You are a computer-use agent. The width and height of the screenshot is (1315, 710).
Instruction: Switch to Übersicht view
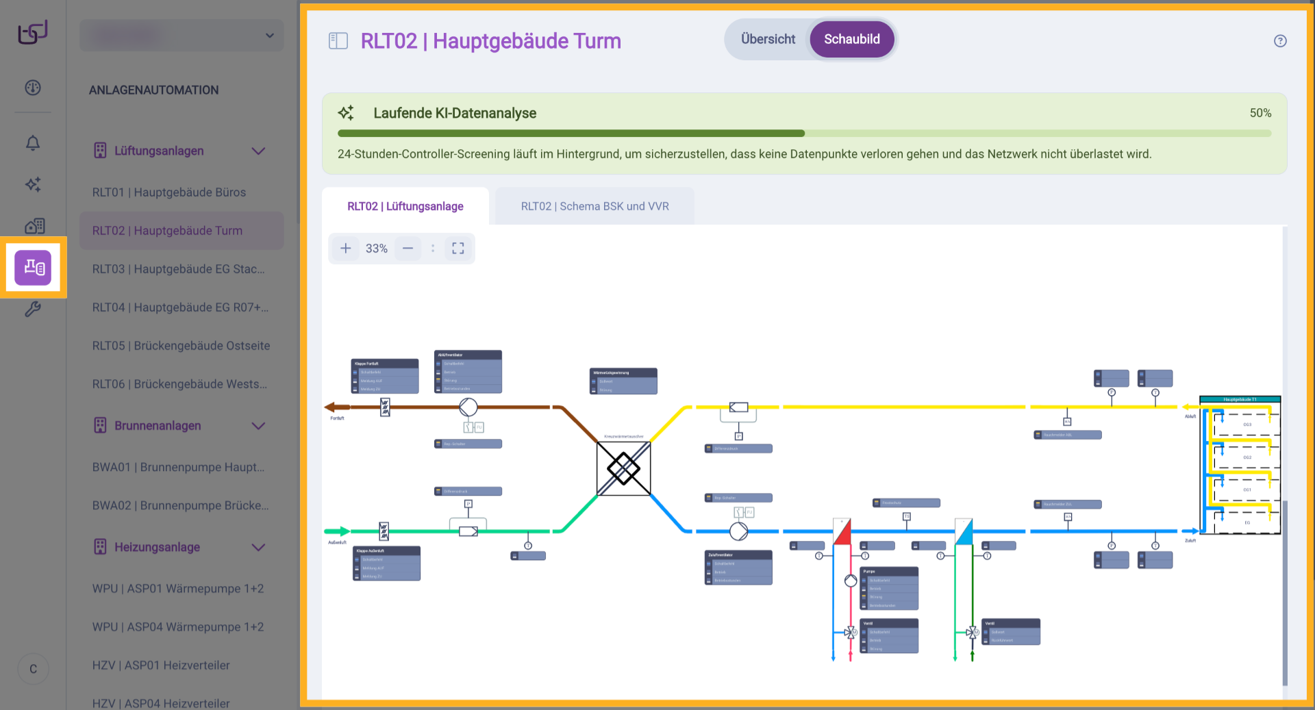[x=768, y=40]
